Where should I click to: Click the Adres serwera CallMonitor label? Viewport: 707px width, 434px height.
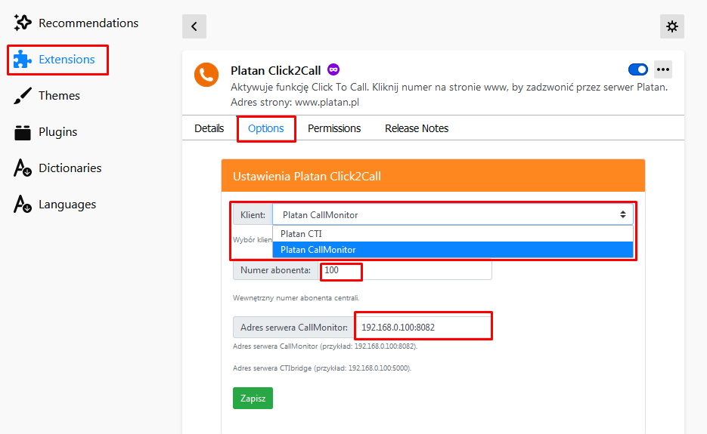pyautogui.click(x=293, y=328)
